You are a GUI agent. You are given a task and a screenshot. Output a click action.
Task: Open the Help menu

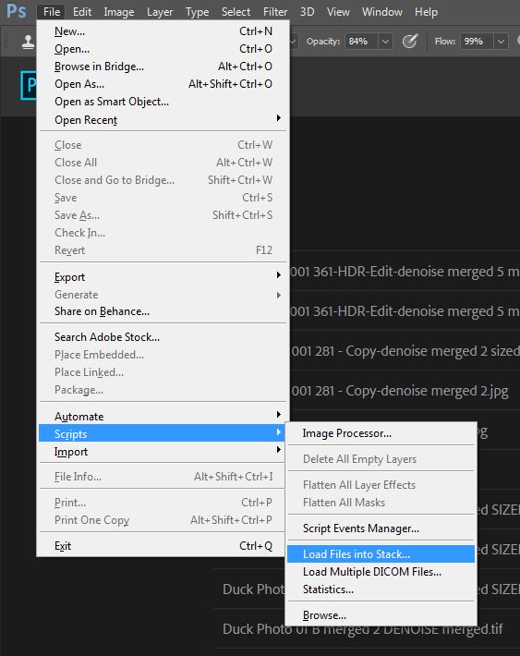pos(426,12)
